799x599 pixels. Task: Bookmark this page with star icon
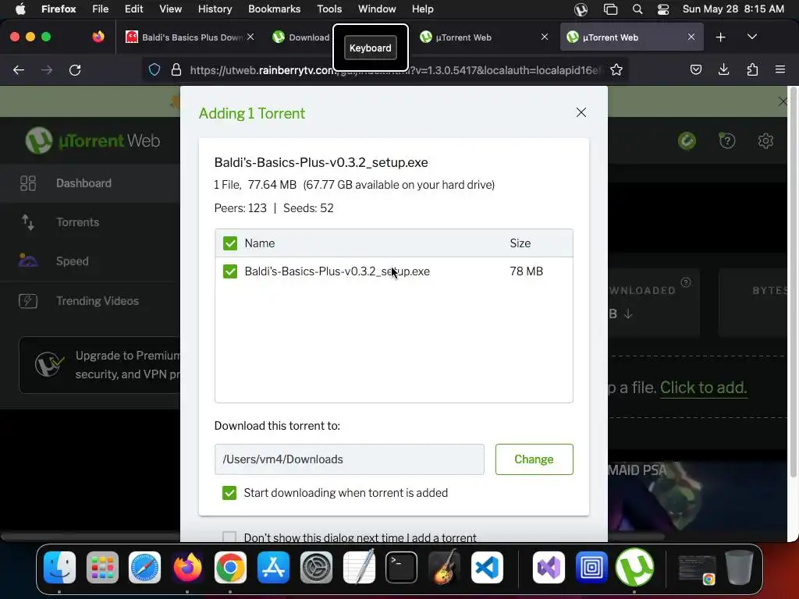[x=616, y=69]
